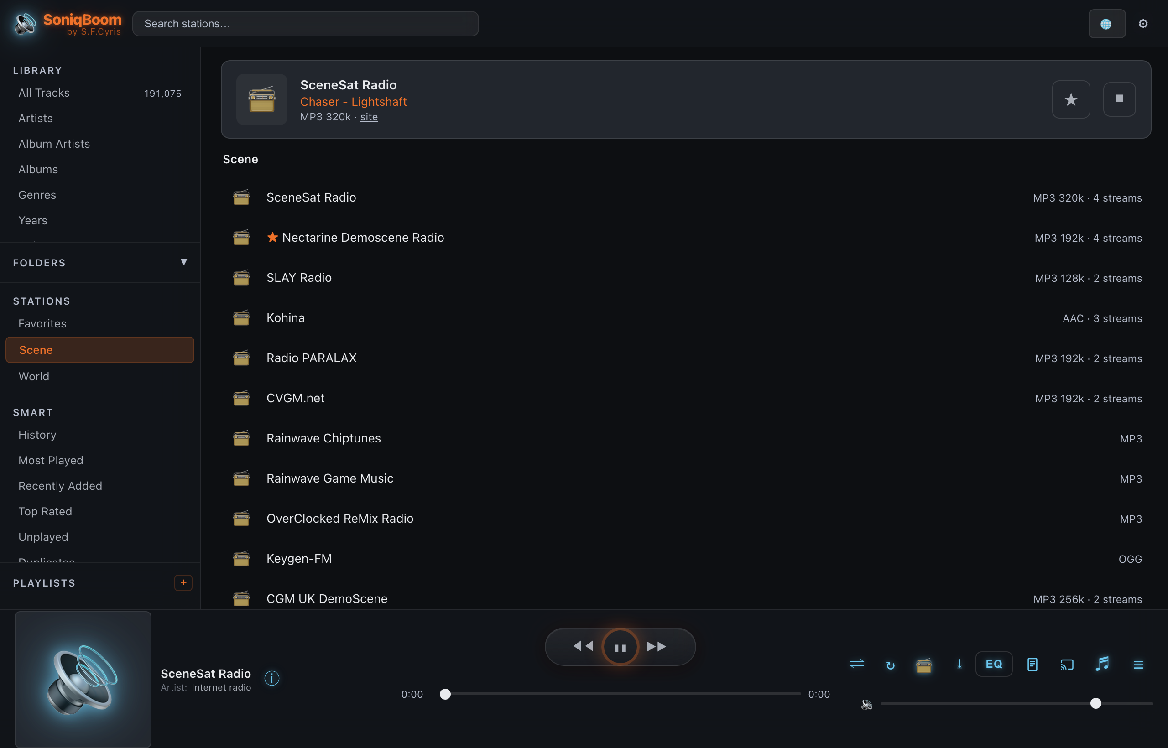Open the SceneSat Radio site link
The image size is (1168, 748).
pyautogui.click(x=369, y=117)
